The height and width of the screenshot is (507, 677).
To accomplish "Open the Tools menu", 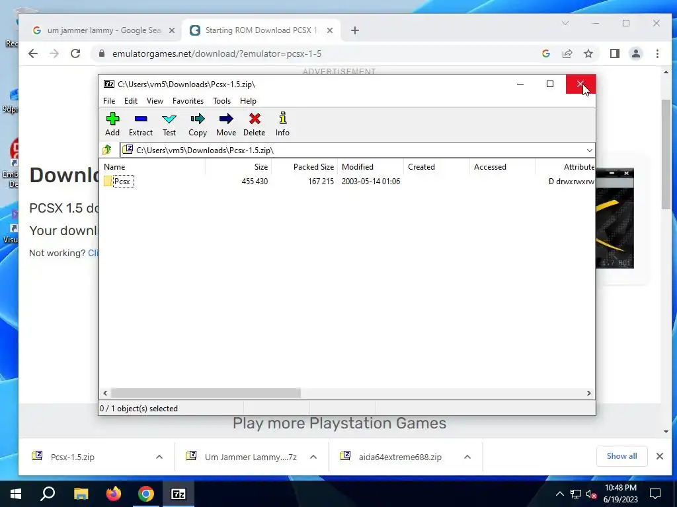I will click(x=221, y=101).
